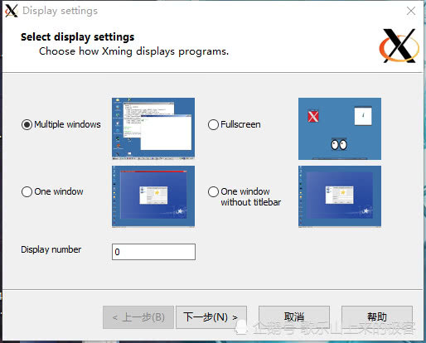
Task: Open help with the 帮助 button
Action: (x=377, y=317)
